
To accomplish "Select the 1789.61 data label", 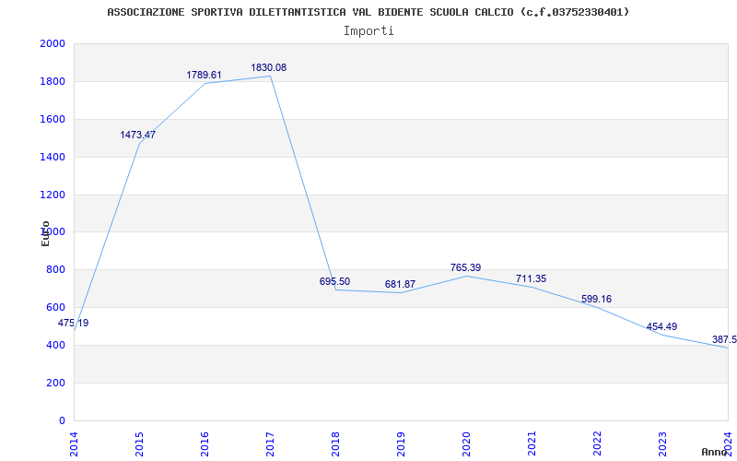I will (x=204, y=76).
